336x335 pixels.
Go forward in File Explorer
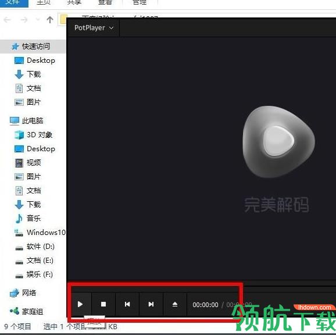tap(24, 20)
